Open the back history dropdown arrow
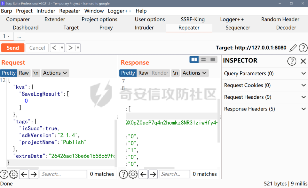The width and height of the screenshot is (308, 188). coord(62,48)
